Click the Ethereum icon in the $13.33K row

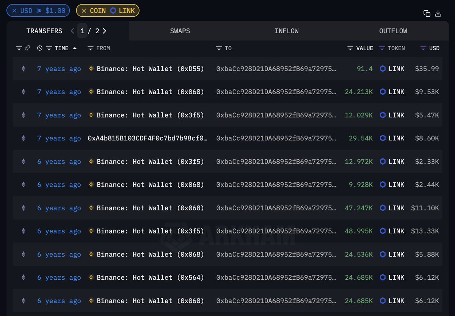tap(24, 231)
